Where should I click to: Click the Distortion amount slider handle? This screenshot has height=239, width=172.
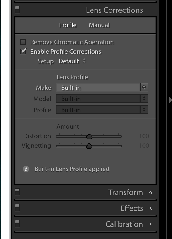click(x=89, y=136)
